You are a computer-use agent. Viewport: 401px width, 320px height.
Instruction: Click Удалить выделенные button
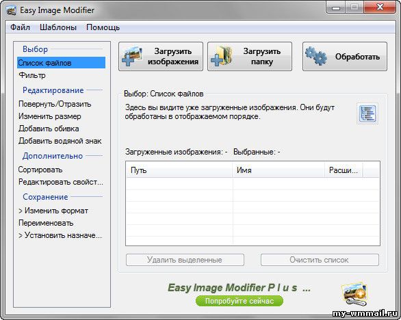(x=185, y=260)
